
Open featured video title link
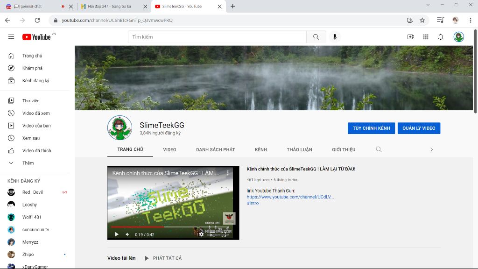tap(301, 169)
